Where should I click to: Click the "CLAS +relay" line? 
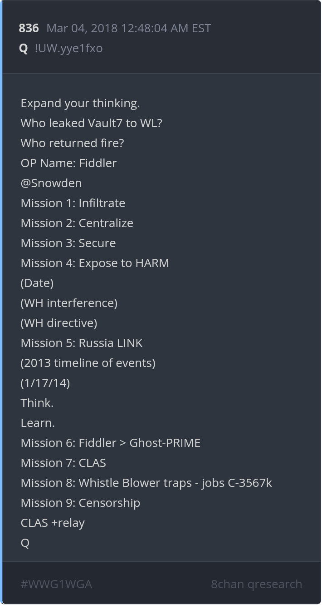[53, 523]
